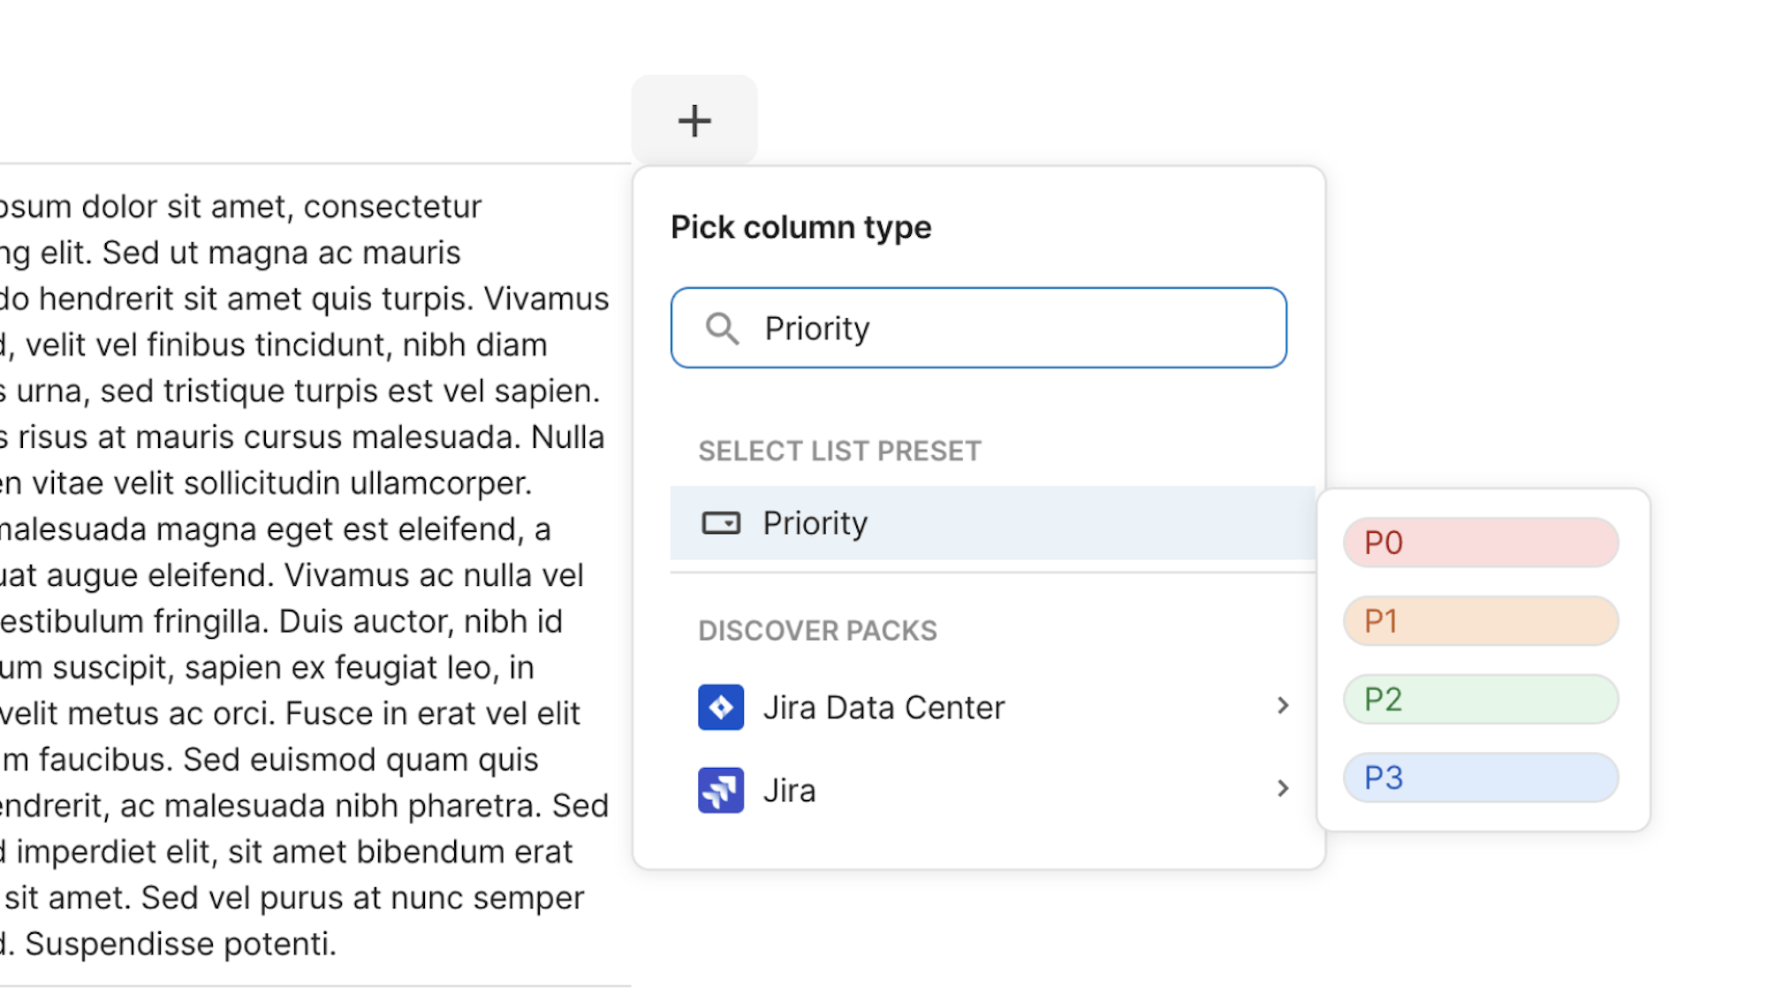The height and width of the screenshot is (995, 1767).
Task: Click the "Pick column type" heading
Action: [x=800, y=228]
